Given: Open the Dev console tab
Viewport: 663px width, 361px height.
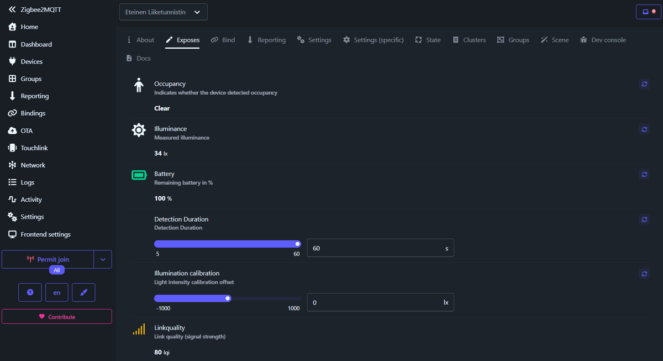Looking at the screenshot, I should point(603,40).
